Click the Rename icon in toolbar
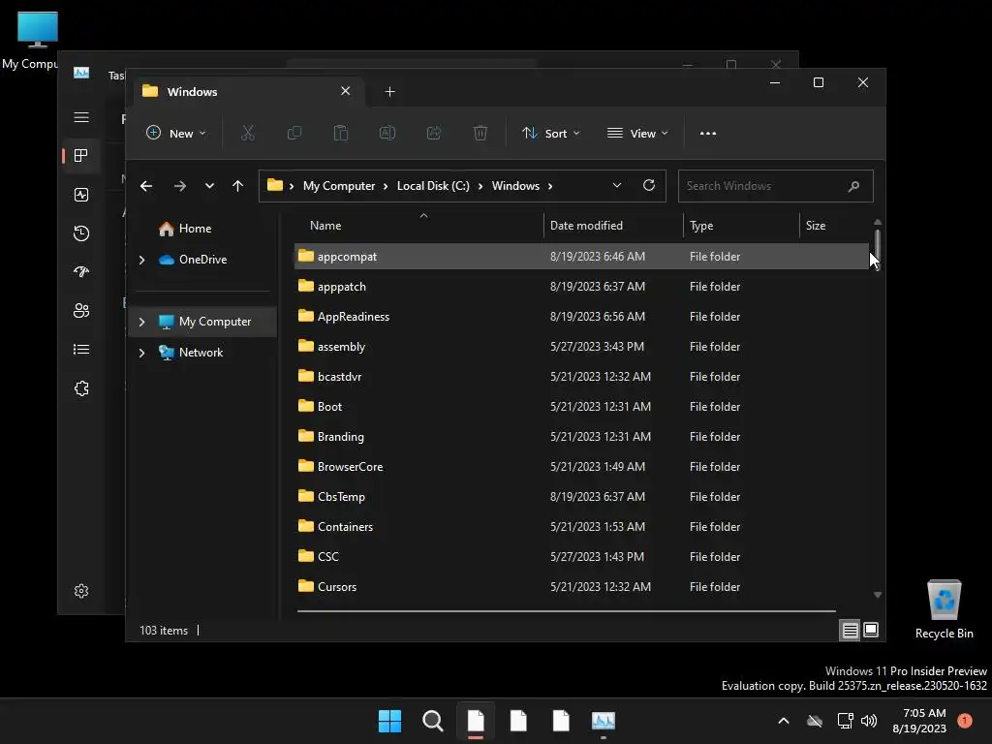Viewport: 992px width, 744px height. pyautogui.click(x=387, y=133)
